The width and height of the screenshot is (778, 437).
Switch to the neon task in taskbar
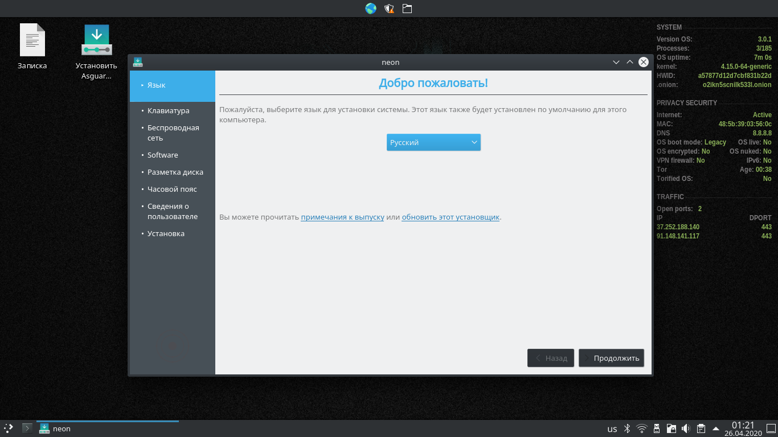(x=108, y=428)
